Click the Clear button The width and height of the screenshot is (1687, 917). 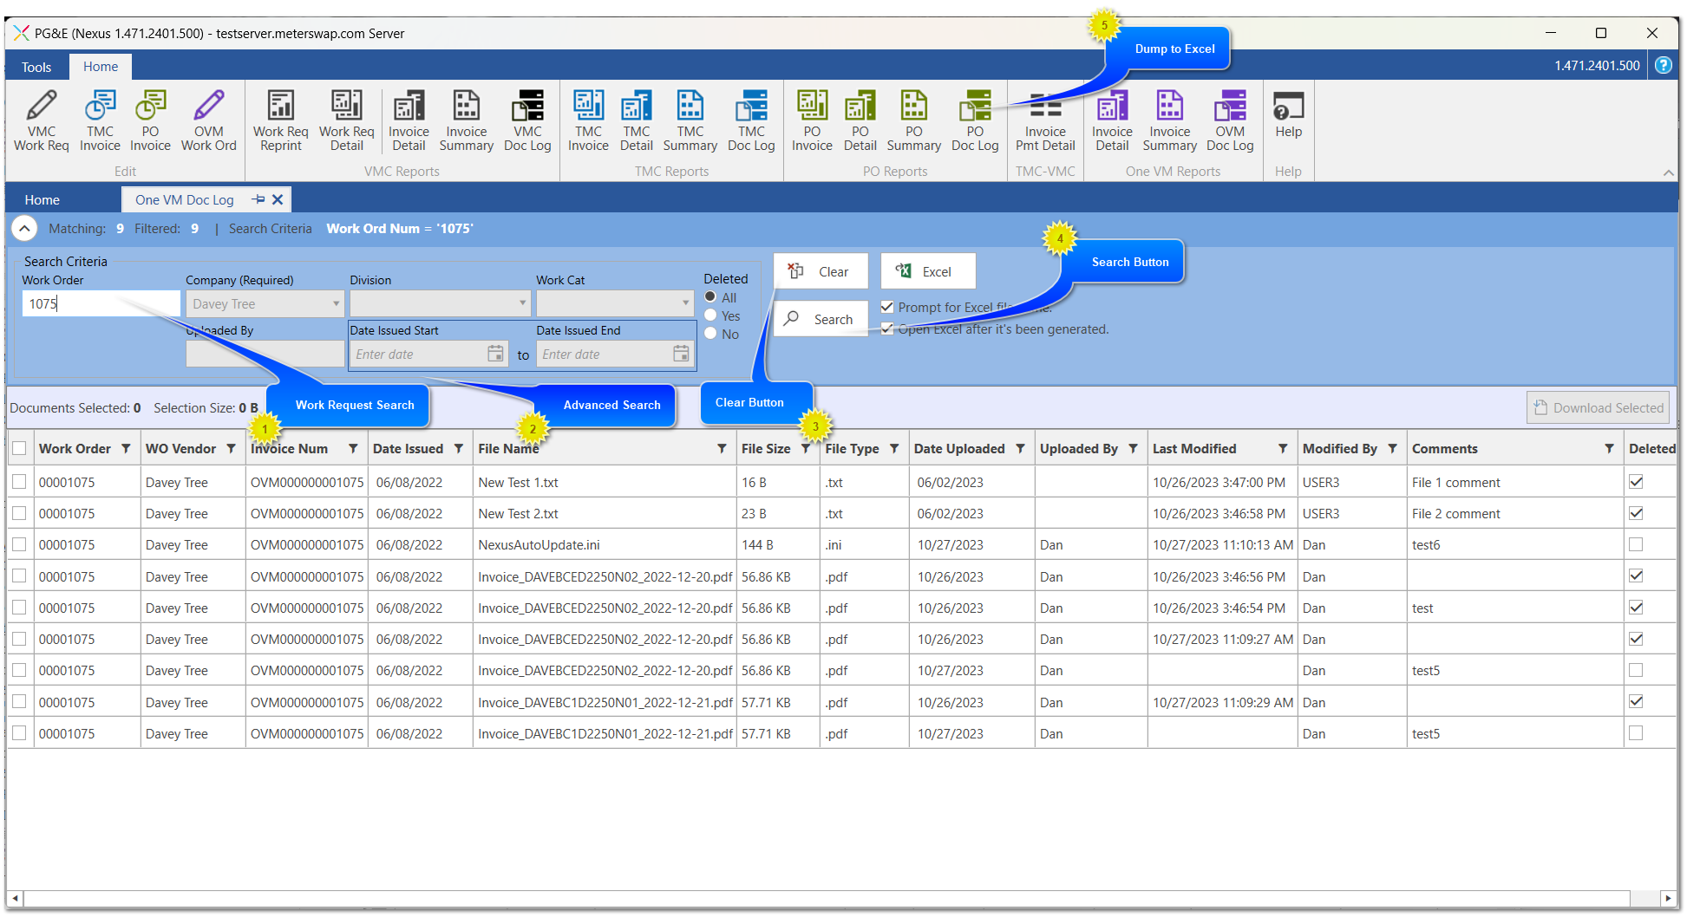coord(821,271)
